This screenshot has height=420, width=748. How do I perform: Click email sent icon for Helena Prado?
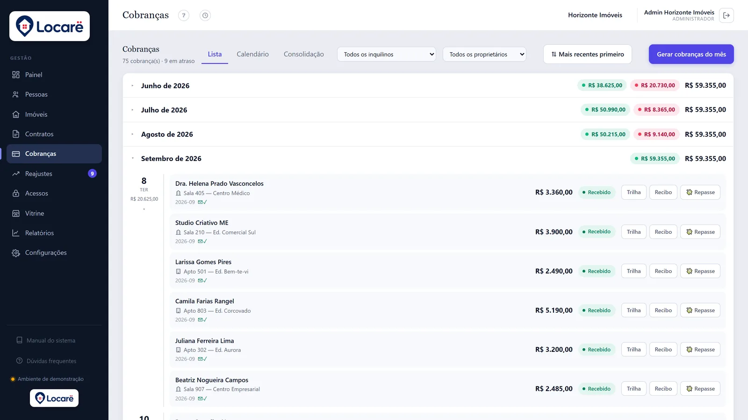[x=202, y=202]
